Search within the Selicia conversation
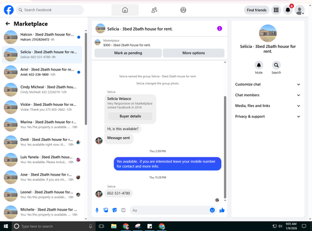This screenshot has width=312, height=231. click(276, 65)
